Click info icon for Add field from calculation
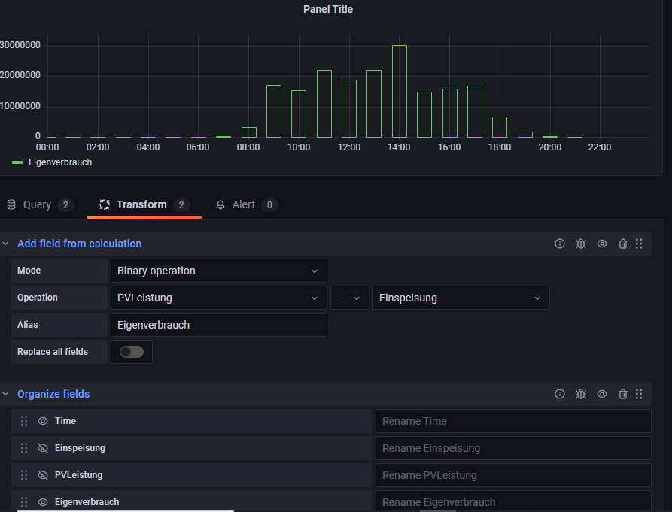The image size is (672, 512). (x=560, y=244)
